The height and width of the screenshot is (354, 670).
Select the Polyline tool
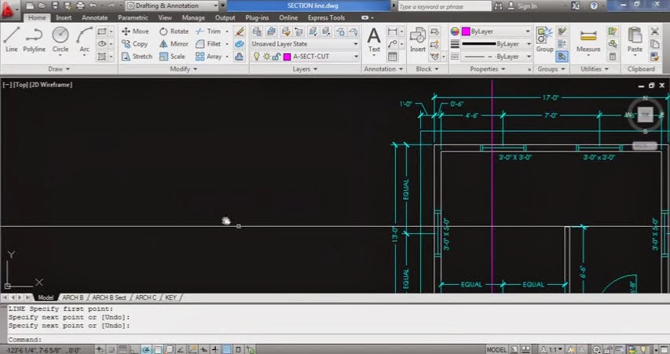click(35, 40)
